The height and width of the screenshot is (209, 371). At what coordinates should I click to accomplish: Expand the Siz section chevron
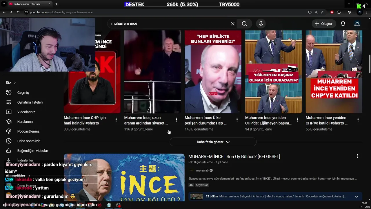pos(15,83)
